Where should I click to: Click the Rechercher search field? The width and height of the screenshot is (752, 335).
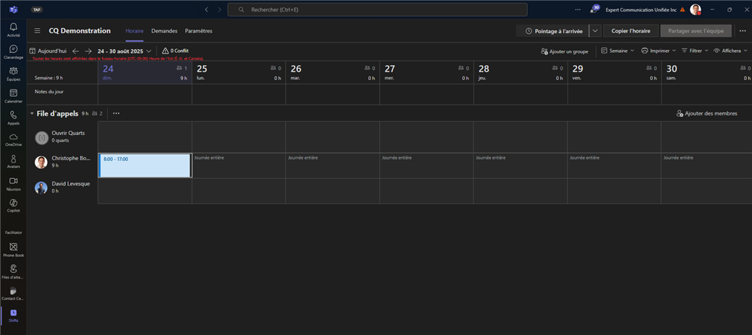click(377, 9)
